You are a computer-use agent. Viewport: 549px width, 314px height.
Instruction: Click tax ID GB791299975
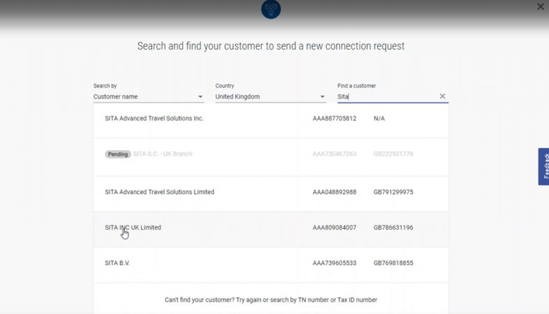(x=393, y=192)
